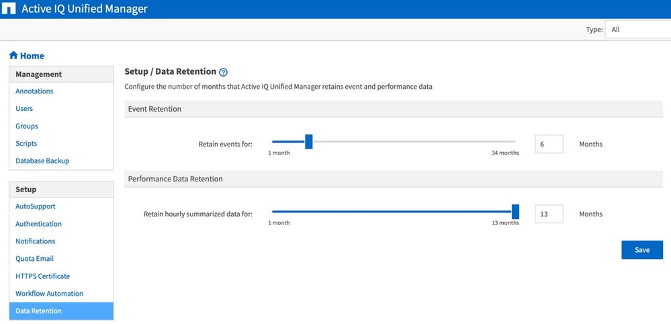Click the NetApp logo icon
Image resolution: width=671 pixels, height=324 pixels.
(9, 9)
